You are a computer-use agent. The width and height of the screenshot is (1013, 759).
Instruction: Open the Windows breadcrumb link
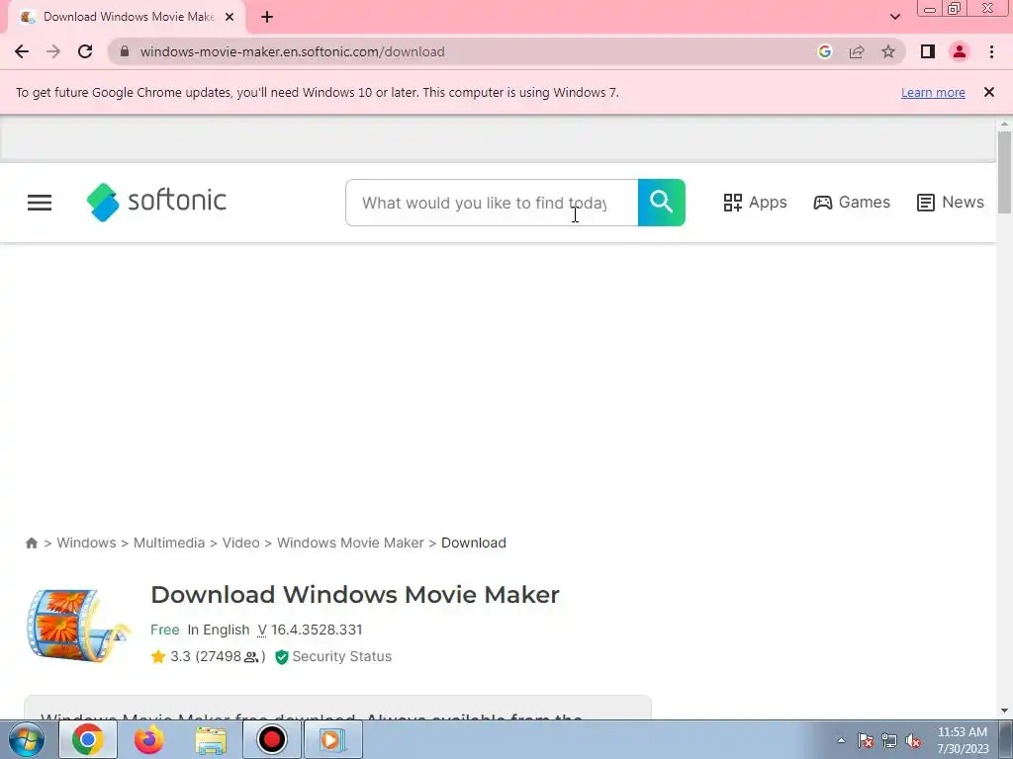tap(86, 543)
